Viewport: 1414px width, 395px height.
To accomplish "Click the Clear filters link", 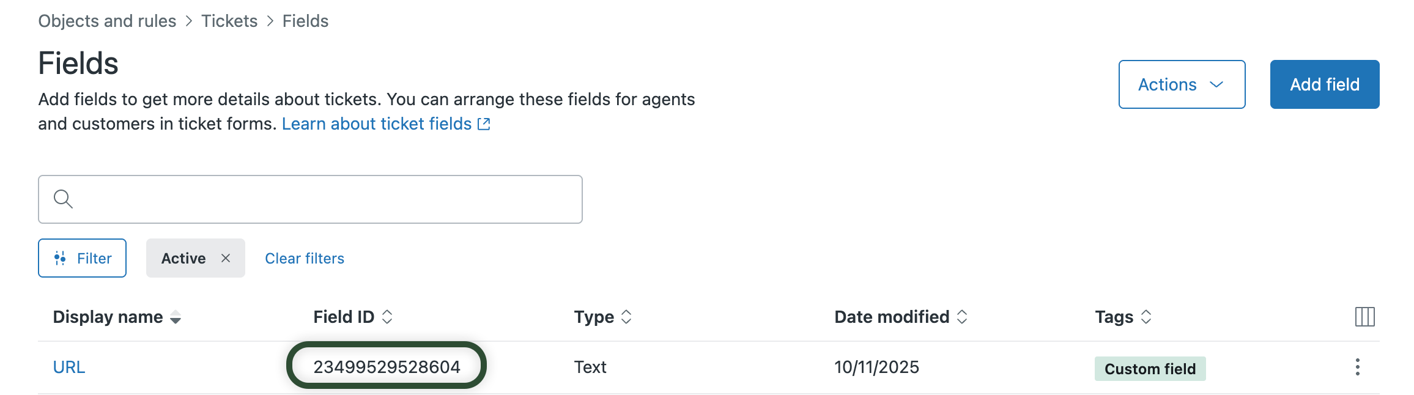I will (304, 257).
